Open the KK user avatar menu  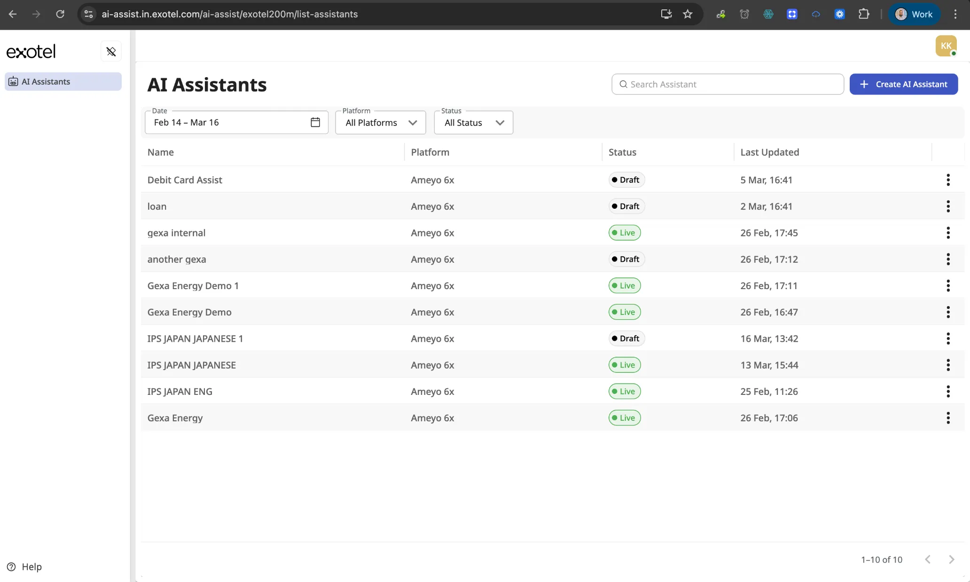[x=946, y=46]
